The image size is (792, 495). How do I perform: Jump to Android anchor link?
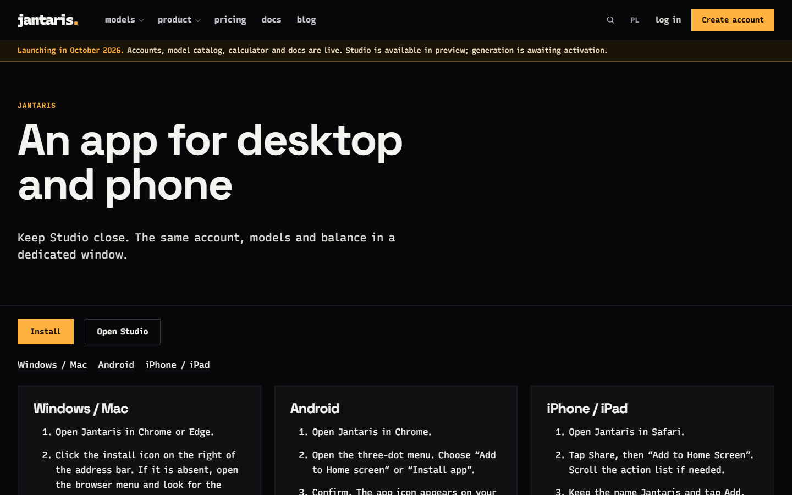point(116,365)
